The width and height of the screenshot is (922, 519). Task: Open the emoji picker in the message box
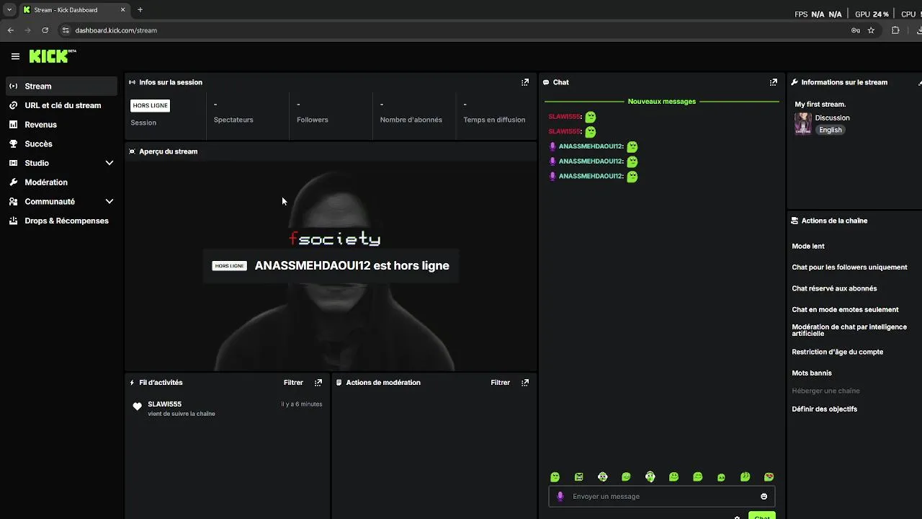point(764,496)
